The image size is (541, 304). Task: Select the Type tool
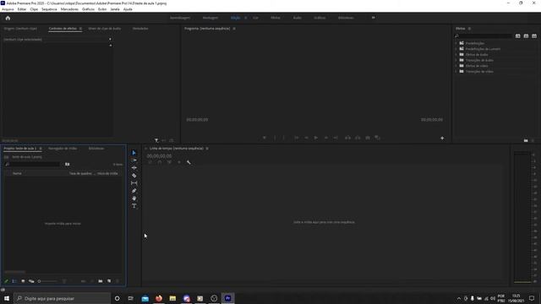coord(134,206)
